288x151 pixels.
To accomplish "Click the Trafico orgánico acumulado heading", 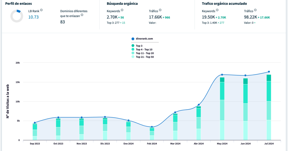I will (x=224, y=3).
